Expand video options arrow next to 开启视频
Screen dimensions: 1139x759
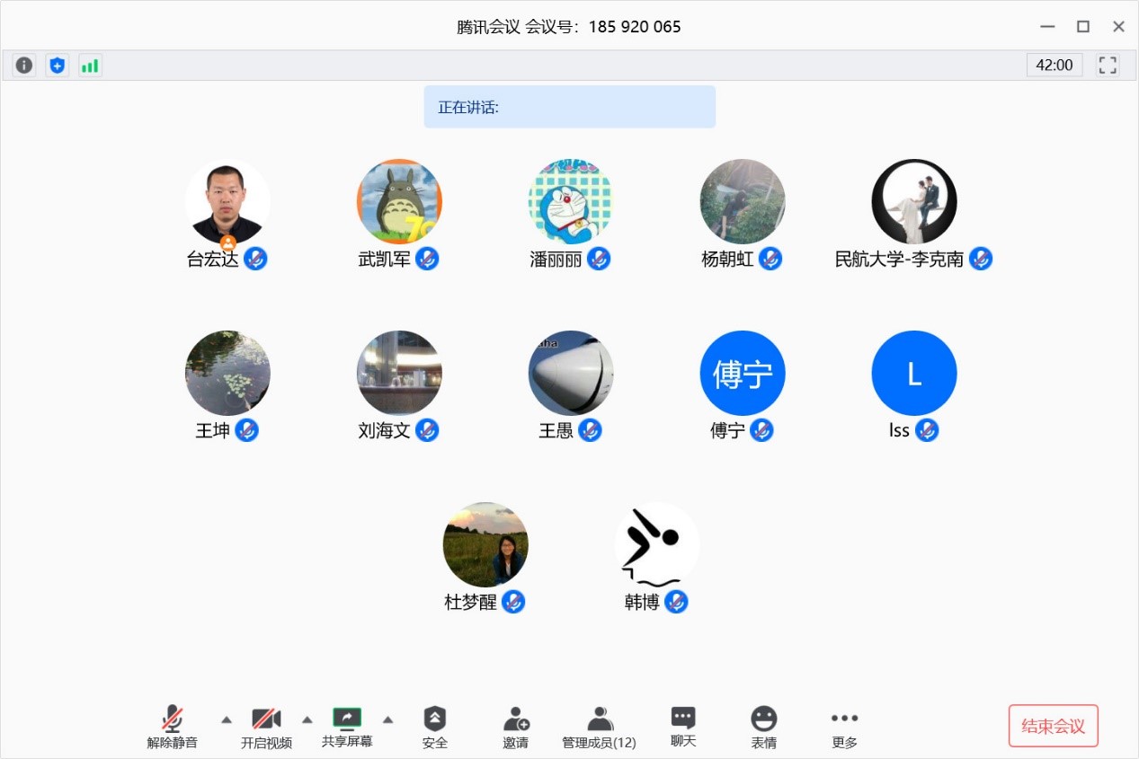(x=307, y=719)
